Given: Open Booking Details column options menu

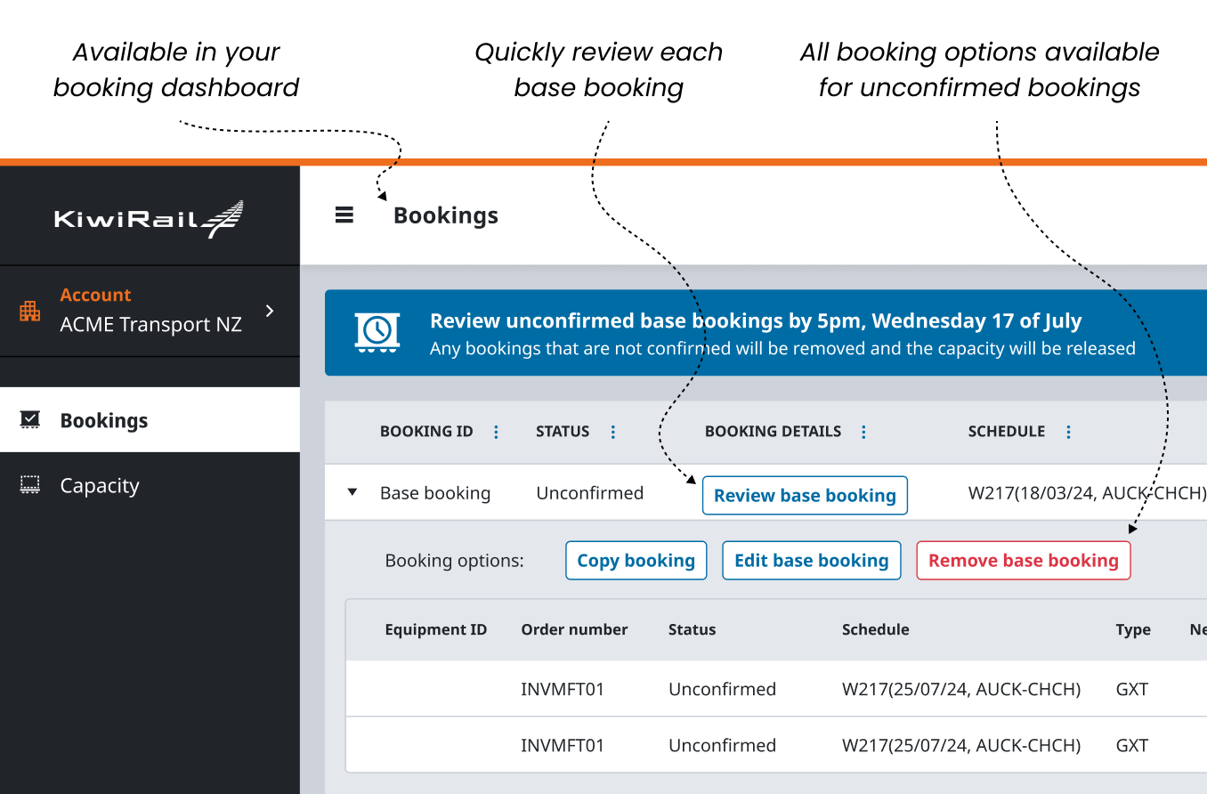Looking at the screenshot, I should (863, 432).
